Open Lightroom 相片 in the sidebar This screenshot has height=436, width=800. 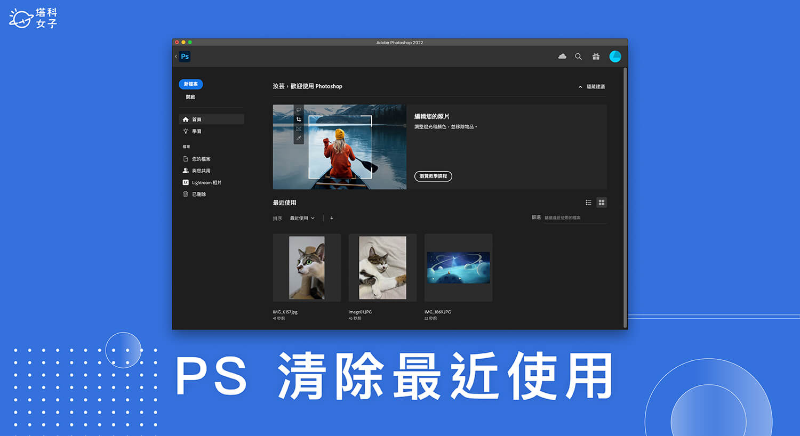point(206,182)
